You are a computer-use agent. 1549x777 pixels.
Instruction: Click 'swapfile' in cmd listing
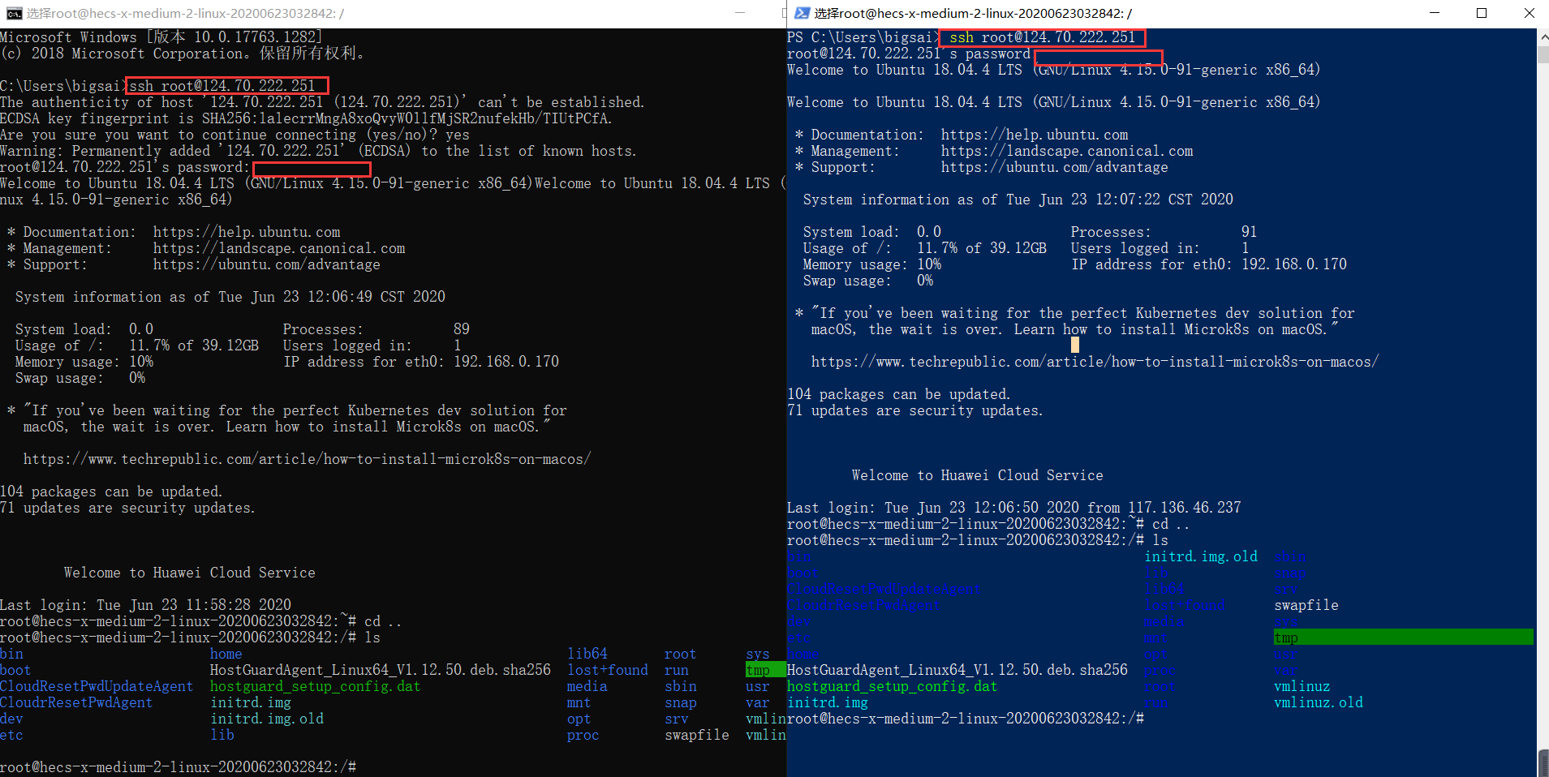[x=697, y=735]
